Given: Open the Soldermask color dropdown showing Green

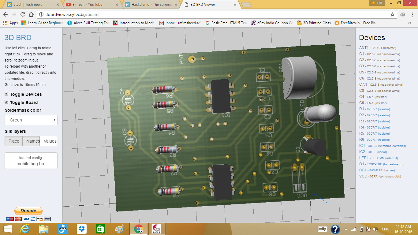Looking at the screenshot, I should pos(31,120).
